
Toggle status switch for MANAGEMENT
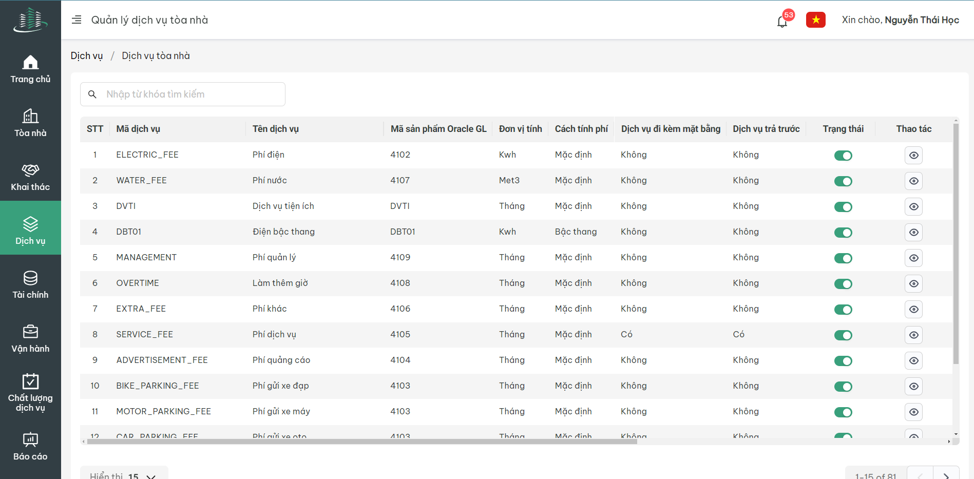[x=843, y=258]
